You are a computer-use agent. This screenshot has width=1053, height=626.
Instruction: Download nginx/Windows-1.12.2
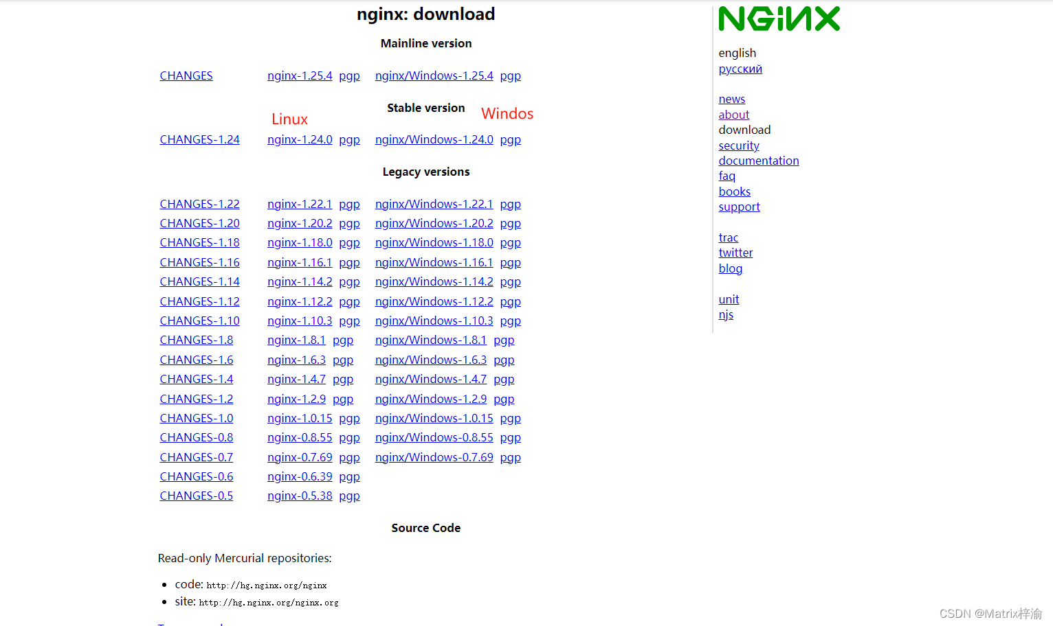pos(434,301)
